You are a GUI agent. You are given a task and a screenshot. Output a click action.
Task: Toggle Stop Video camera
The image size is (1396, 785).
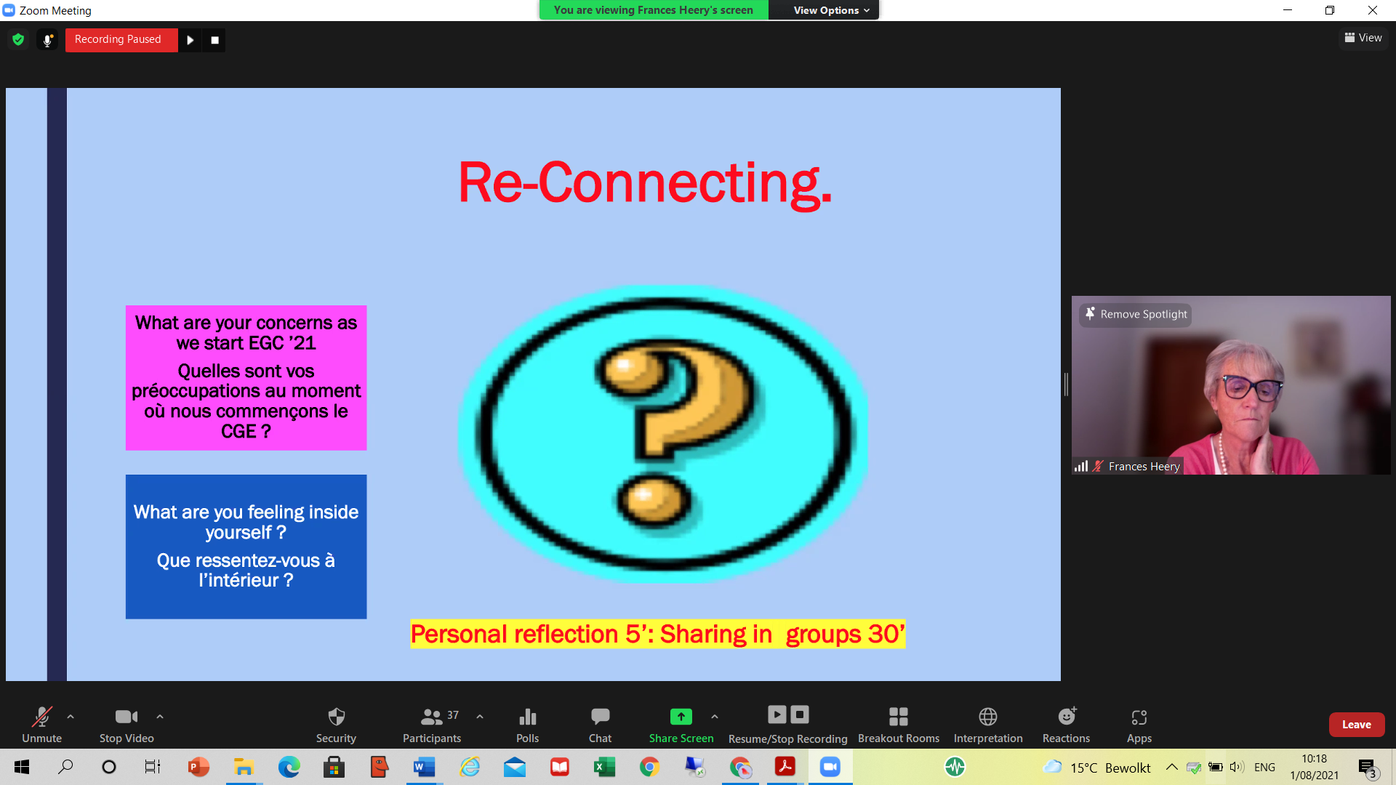[x=127, y=724]
